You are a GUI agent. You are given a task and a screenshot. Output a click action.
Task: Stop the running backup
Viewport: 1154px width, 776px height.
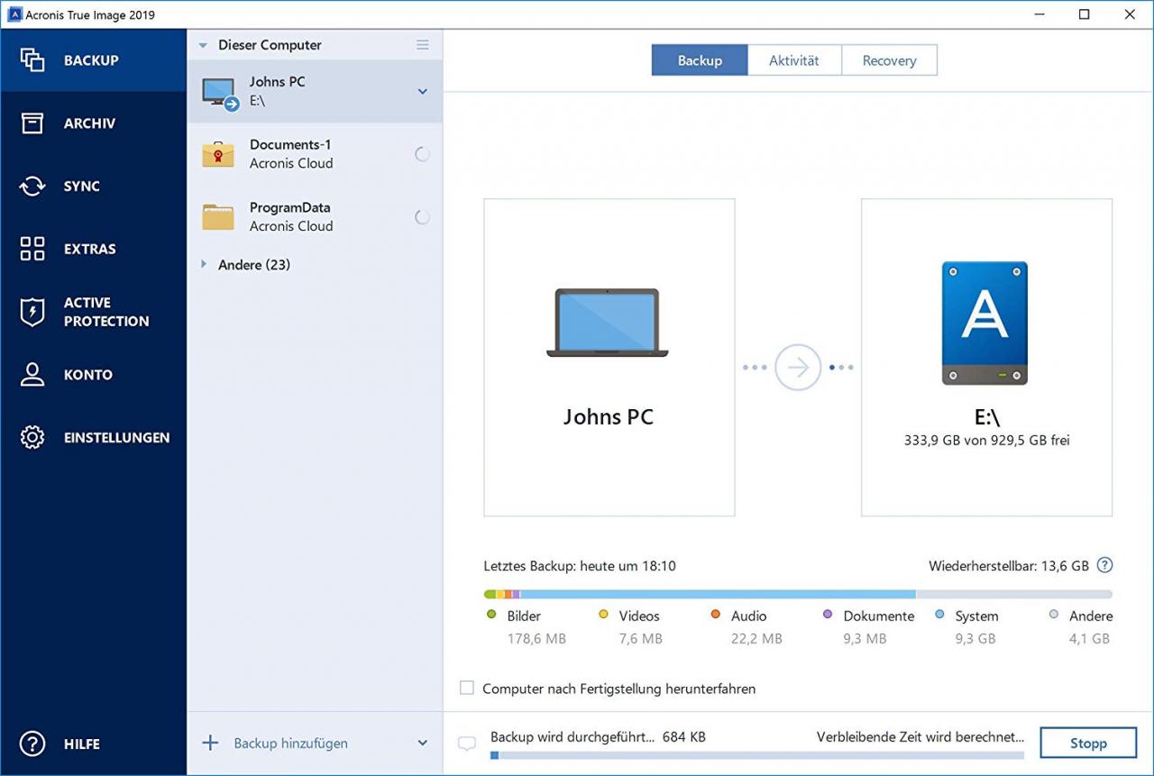point(1087,743)
